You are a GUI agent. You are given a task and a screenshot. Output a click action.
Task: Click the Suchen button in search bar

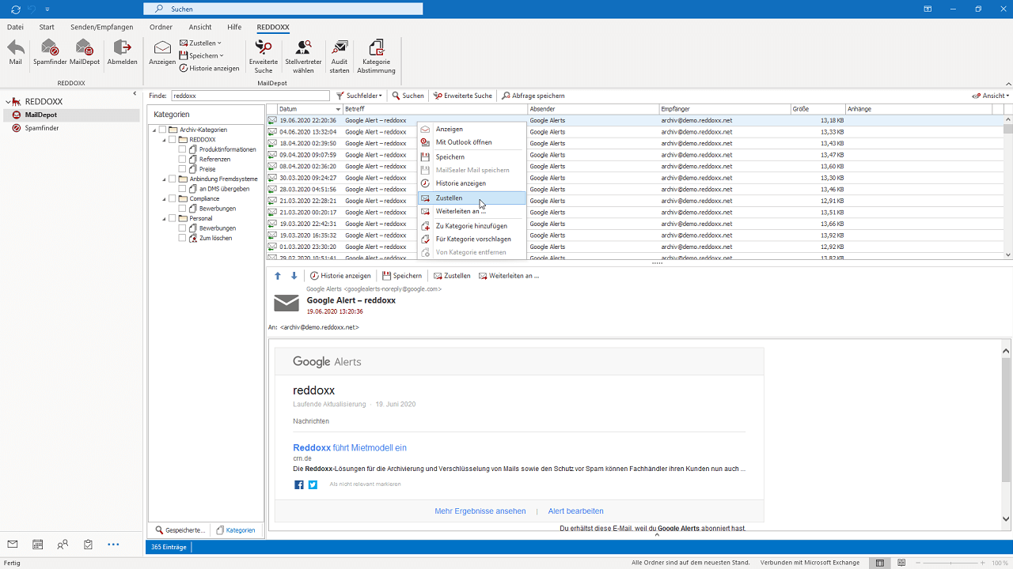pyautogui.click(x=408, y=96)
